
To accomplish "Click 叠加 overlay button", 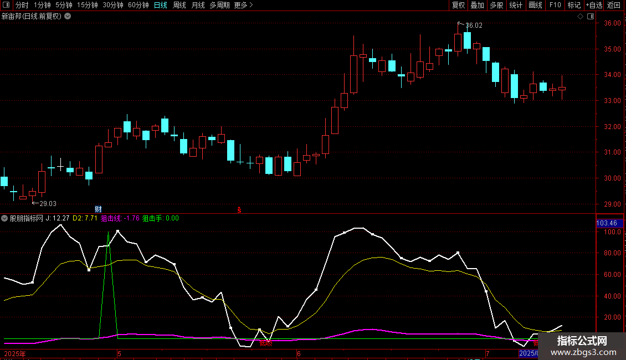I will (477, 5).
